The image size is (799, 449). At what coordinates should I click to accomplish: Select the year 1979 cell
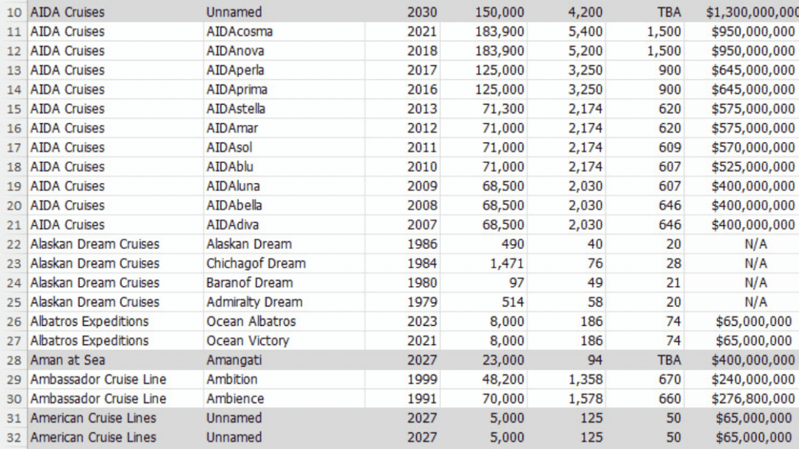[402, 303]
